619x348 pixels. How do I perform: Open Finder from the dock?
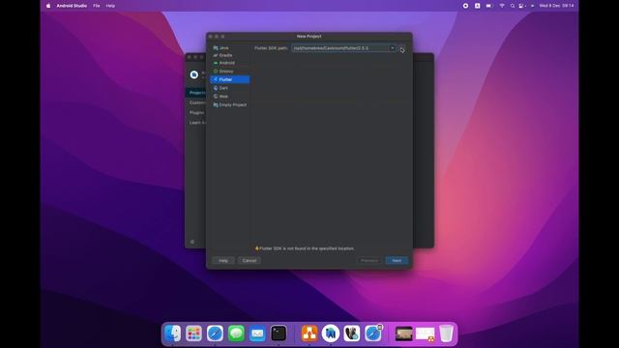pos(172,333)
